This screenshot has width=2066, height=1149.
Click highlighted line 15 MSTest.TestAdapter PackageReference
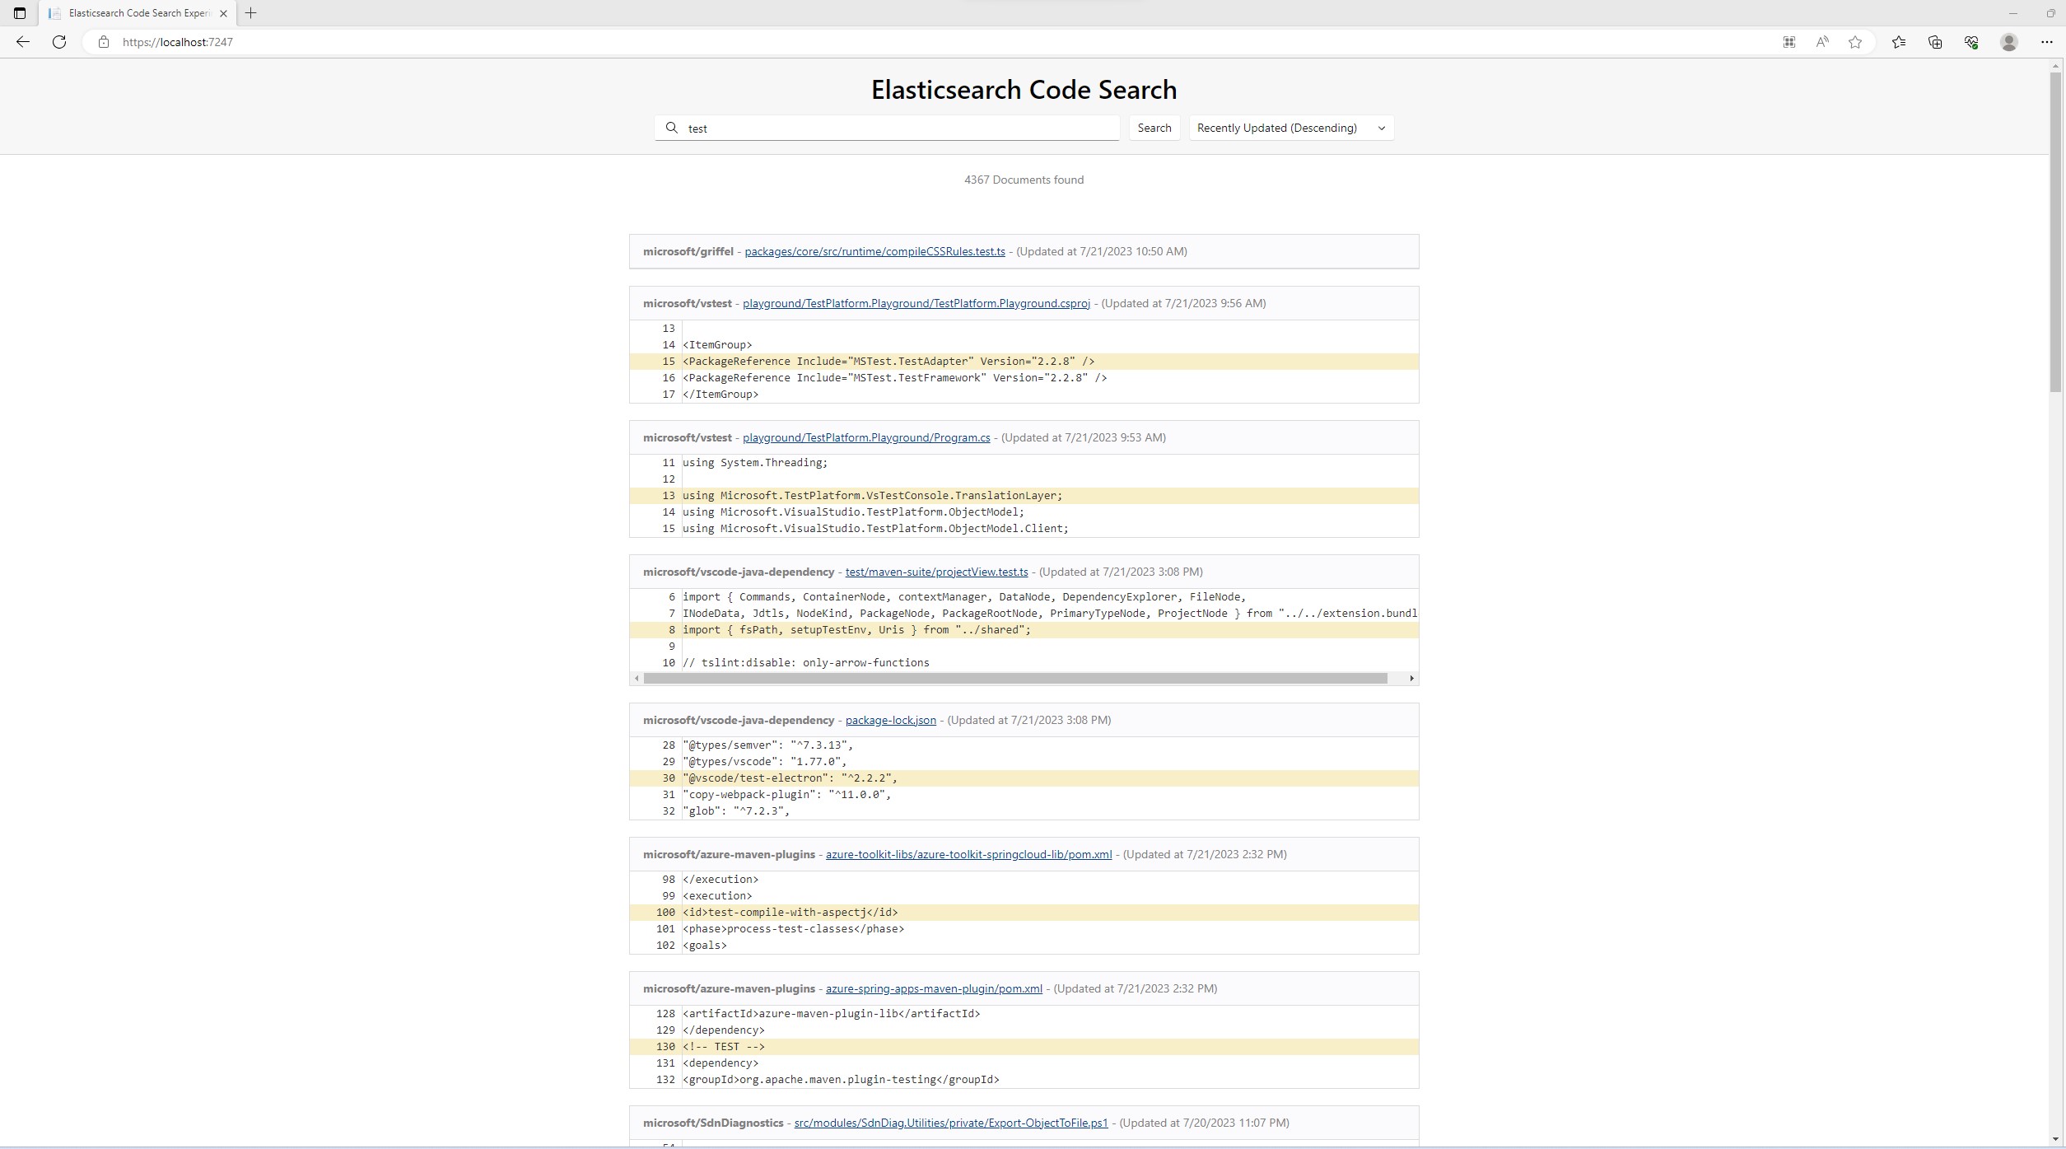(1024, 362)
